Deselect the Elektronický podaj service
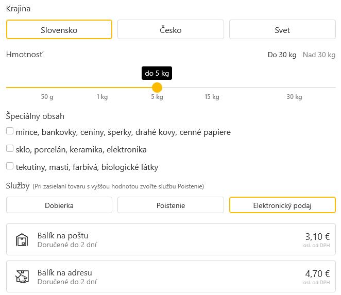The image size is (341, 295). tap(282, 205)
